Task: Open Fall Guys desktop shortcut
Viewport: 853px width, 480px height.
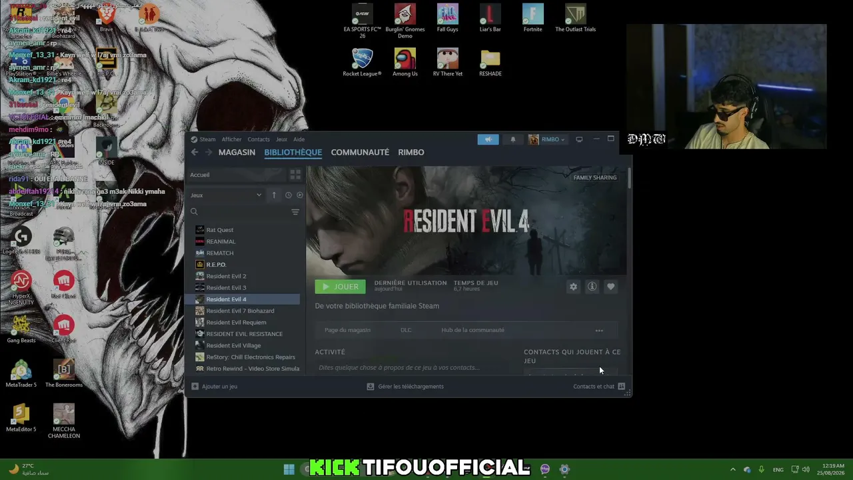Action: click(x=448, y=18)
